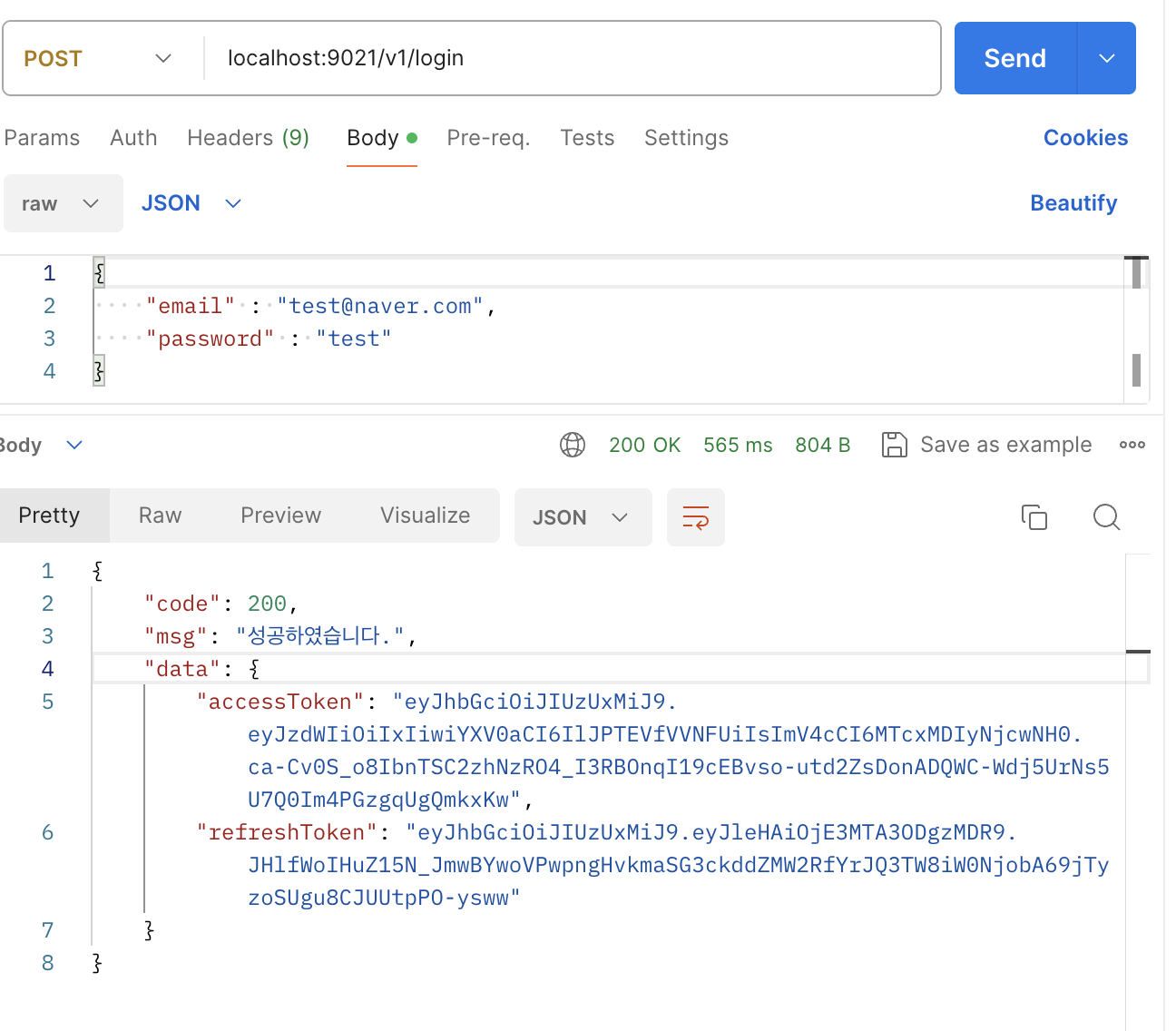Switch to the Params tab
This screenshot has height=1031, width=1176.
coord(42,138)
